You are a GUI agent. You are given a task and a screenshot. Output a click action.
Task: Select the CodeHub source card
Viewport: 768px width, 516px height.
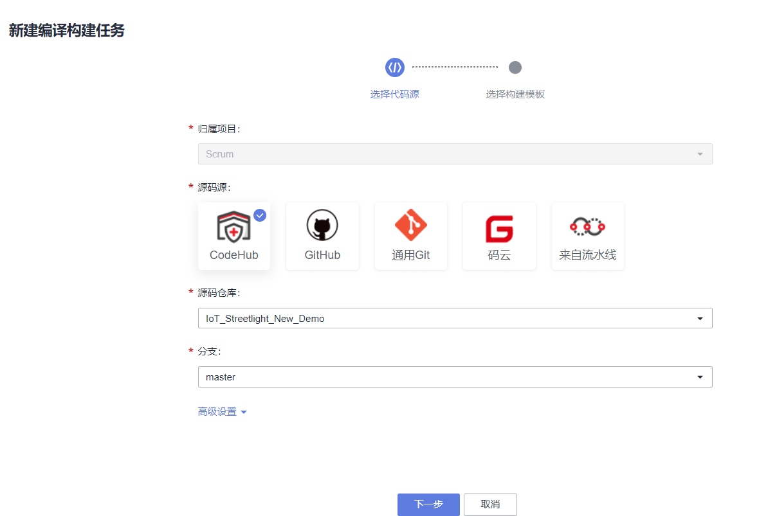tap(233, 236)
